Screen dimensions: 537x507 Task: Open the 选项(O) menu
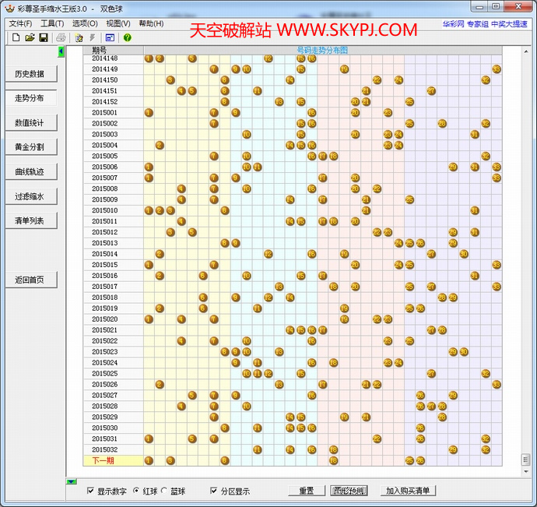click(85, 23)
